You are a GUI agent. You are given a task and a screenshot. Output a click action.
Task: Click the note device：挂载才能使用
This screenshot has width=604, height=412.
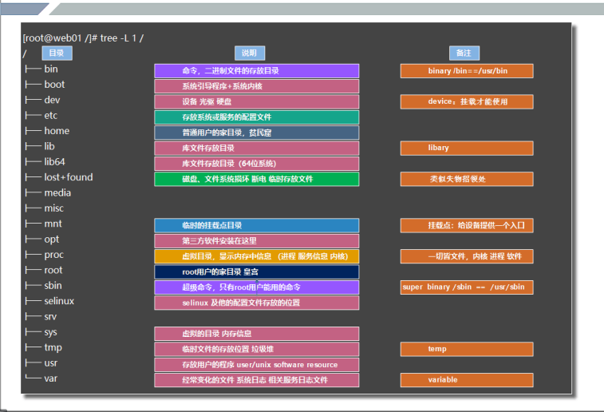[467, 101]
